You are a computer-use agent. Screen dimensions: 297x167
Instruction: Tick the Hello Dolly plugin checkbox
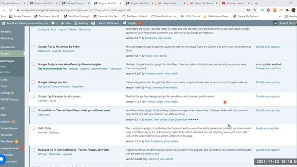point(33,128)
